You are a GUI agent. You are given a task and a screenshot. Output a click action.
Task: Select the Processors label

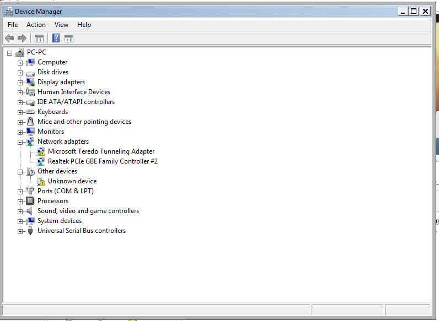(53, 201)
